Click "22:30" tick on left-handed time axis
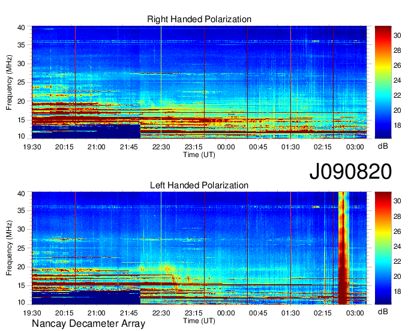 coord(161,313)
